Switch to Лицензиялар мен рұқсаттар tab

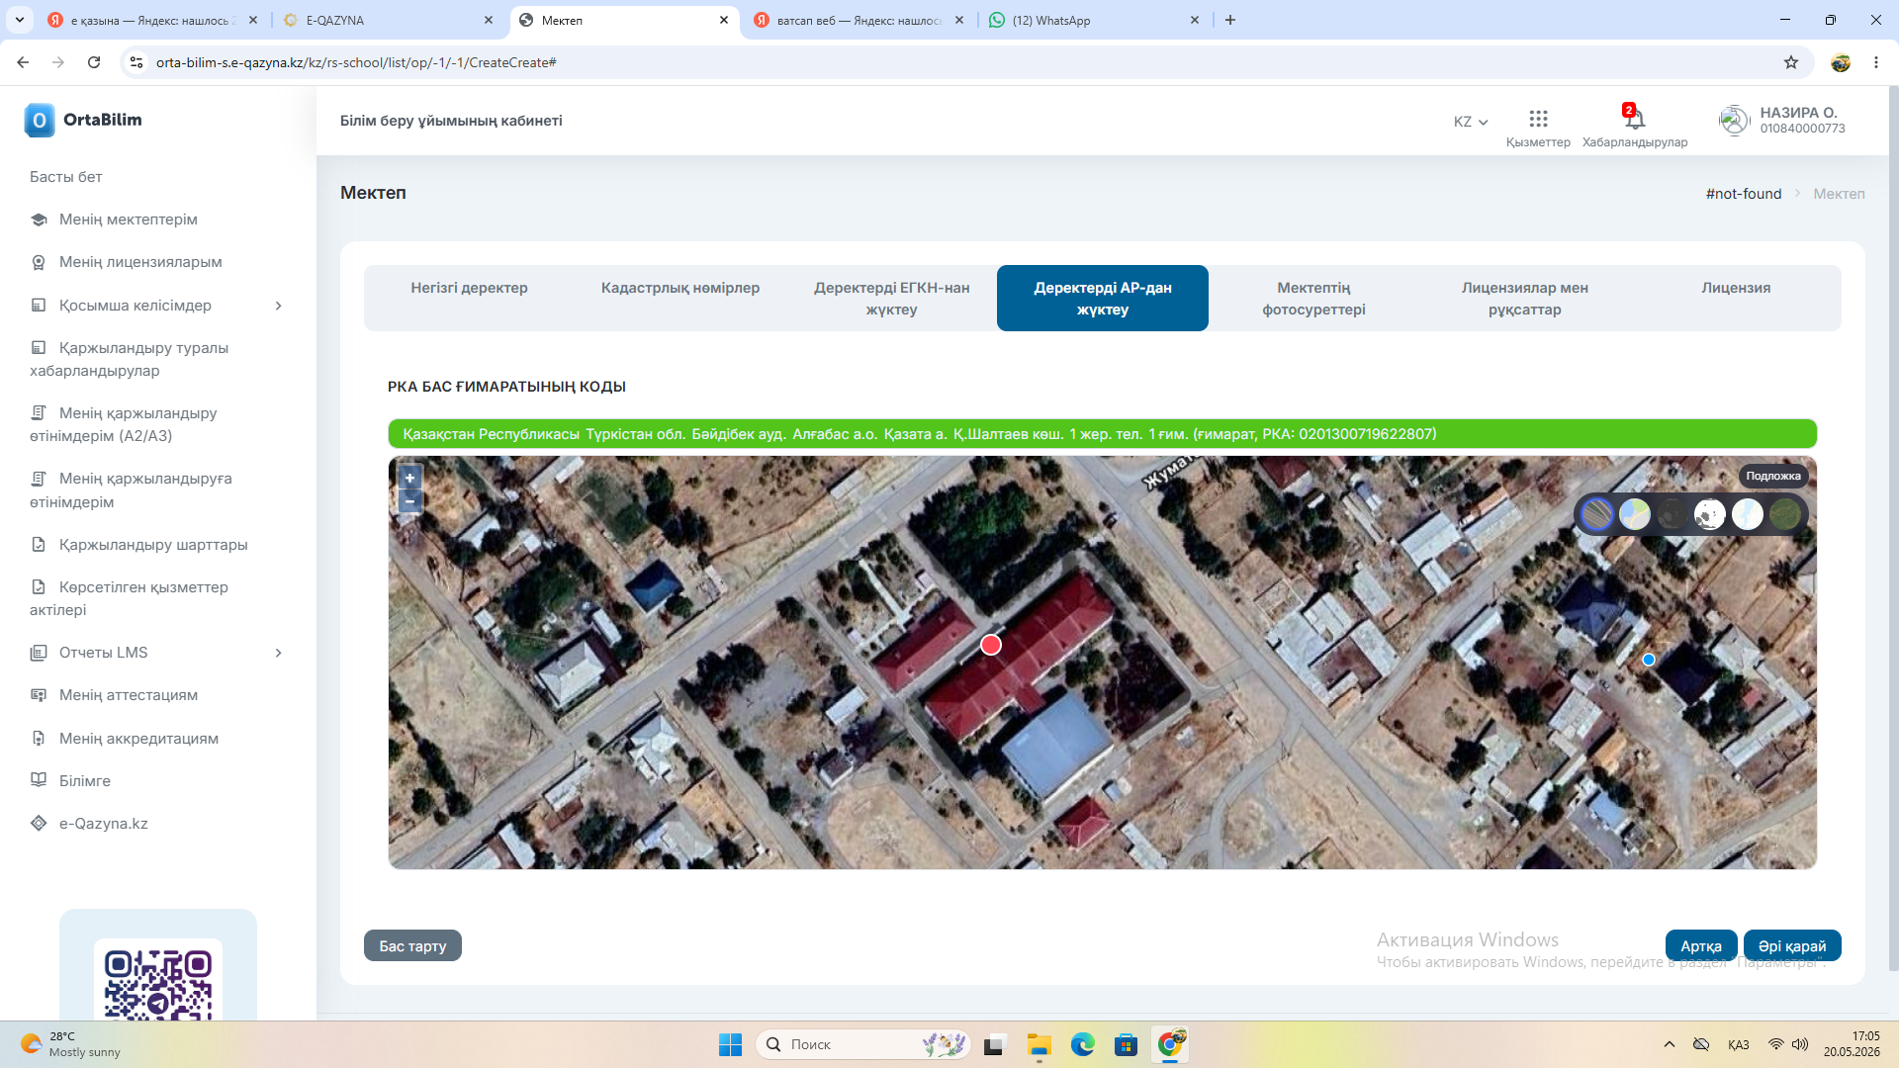point(1525,299)
